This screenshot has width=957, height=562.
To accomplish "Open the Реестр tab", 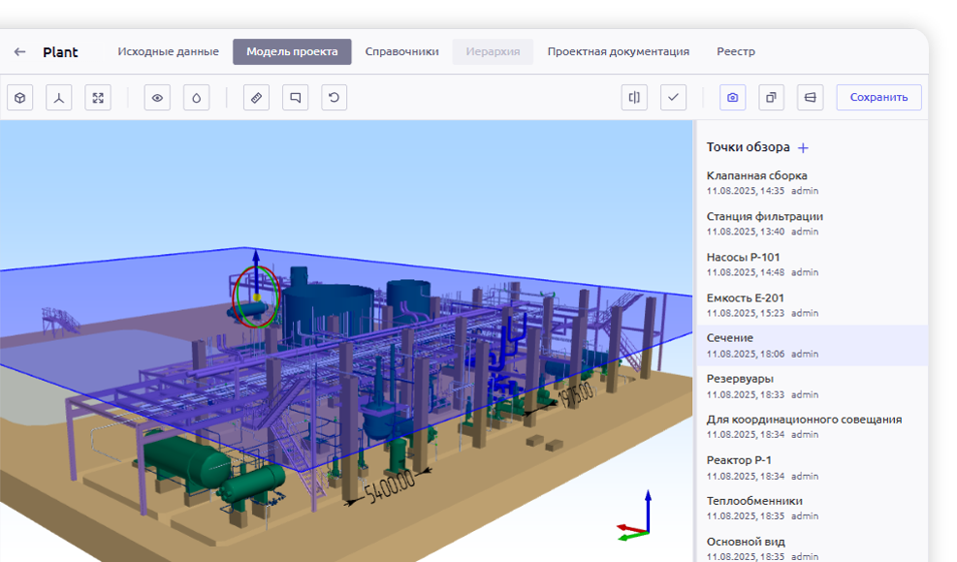I will (736, 52).
